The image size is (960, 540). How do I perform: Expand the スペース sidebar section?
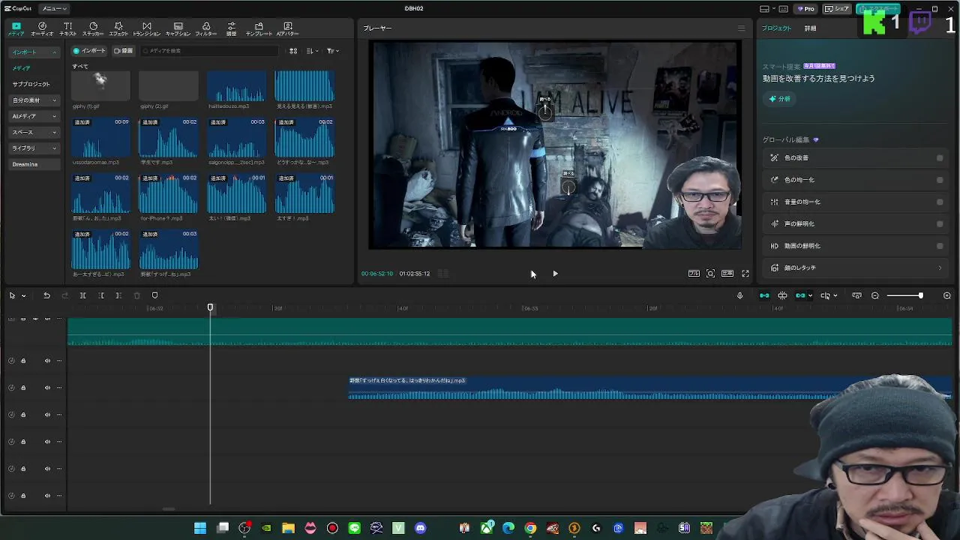pos(34,133)
